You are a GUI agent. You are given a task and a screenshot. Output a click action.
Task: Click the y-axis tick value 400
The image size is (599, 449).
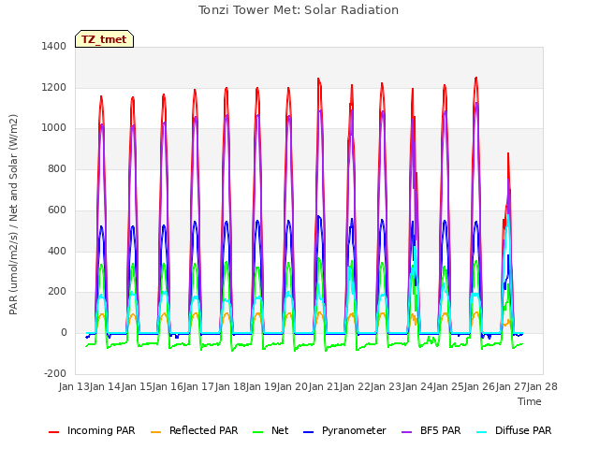coord(57,252)
